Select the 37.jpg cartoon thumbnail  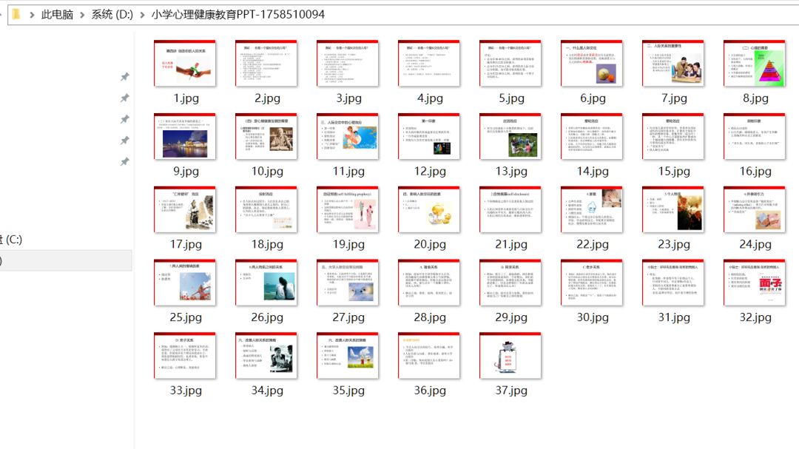pyautogui.click(x=510, y=356)
